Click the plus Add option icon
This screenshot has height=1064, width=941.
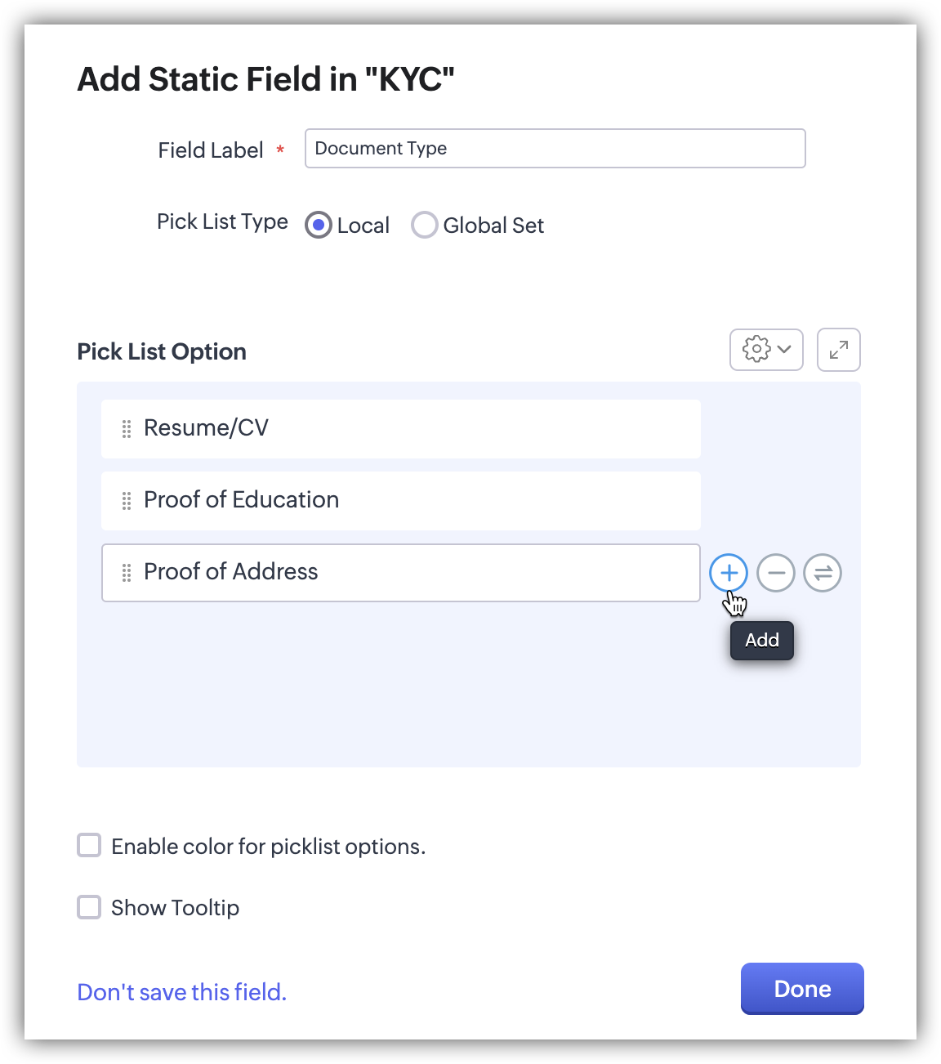(x=729, y=573)
